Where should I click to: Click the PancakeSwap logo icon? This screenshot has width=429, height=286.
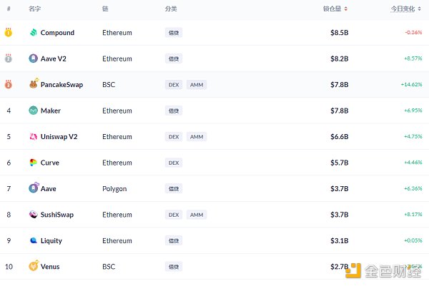(34, 84)
